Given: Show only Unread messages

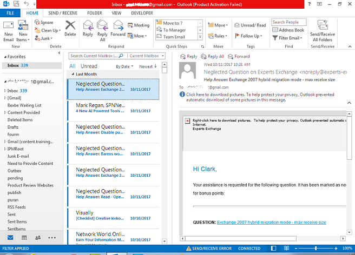Looking at the screenshot, I should 89,66.
